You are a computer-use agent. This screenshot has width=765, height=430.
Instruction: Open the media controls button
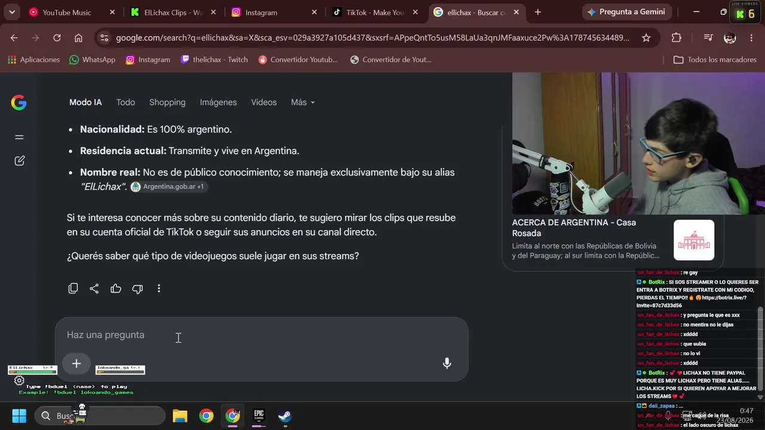(x=708, y=38)
